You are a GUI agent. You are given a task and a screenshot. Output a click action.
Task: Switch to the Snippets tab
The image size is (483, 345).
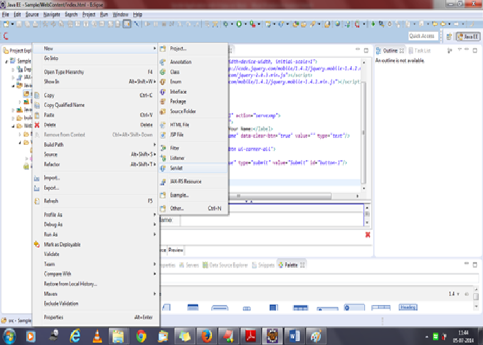coord(263,265)
